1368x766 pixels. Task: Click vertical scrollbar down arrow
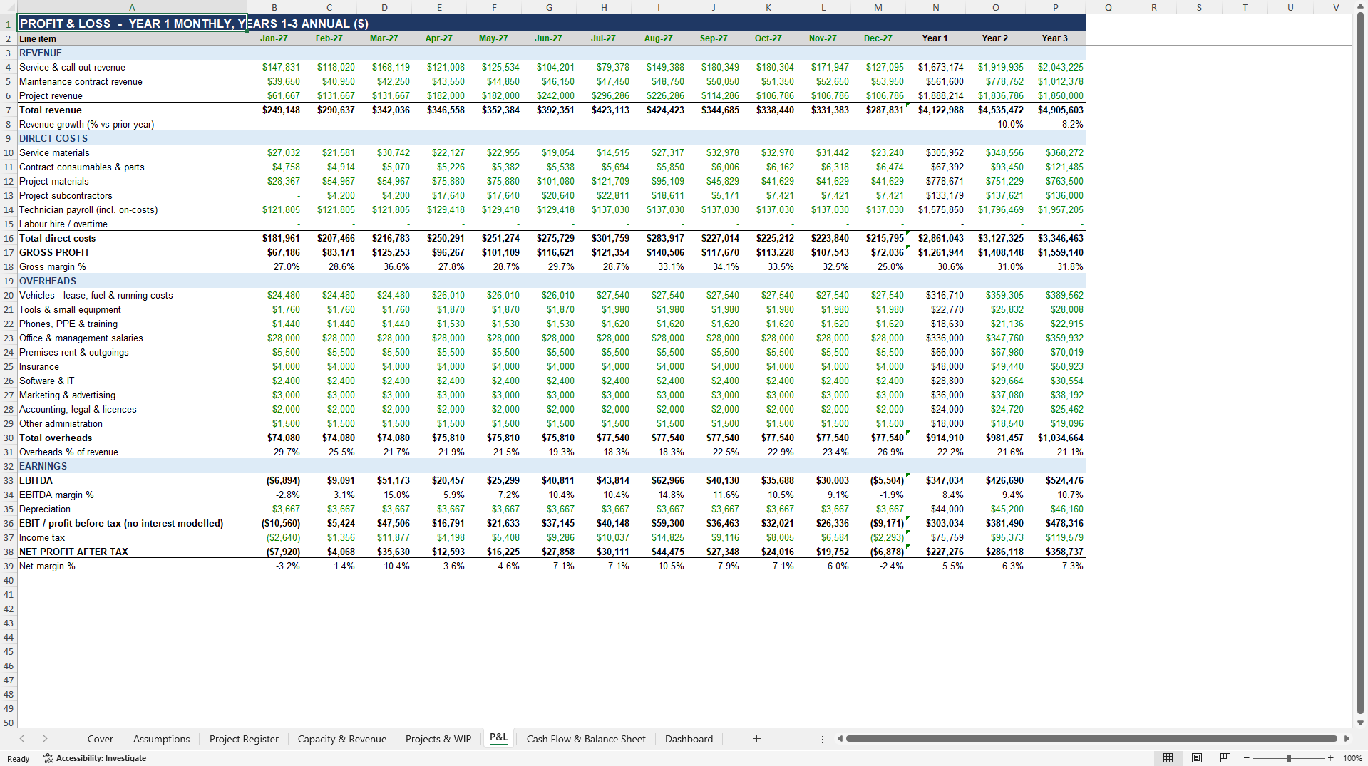(x=1360, y=723)
